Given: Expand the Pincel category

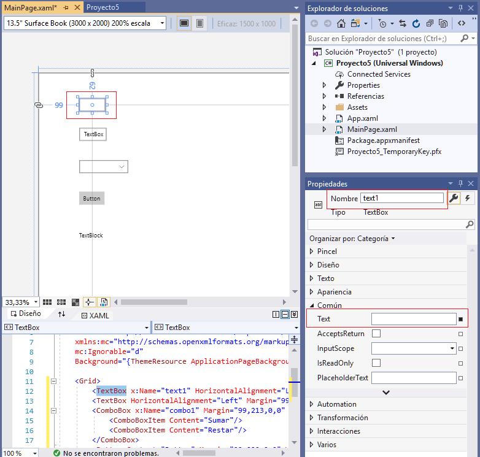Looking at the screenshot, I should click(312, 252).
